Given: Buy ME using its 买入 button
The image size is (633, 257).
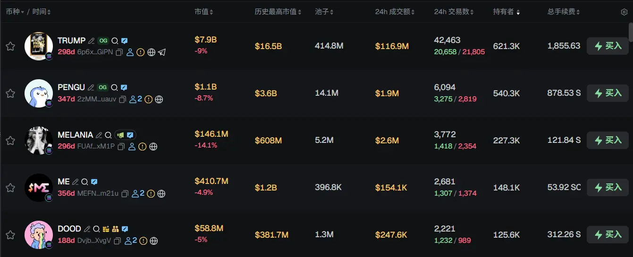Looking at the screenshot, I should 608,187.
